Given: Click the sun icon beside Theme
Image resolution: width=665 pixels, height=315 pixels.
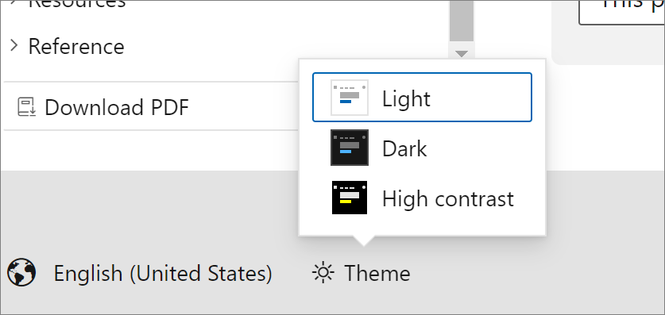Looking at the screenshot, I should [x=323, y=273].
